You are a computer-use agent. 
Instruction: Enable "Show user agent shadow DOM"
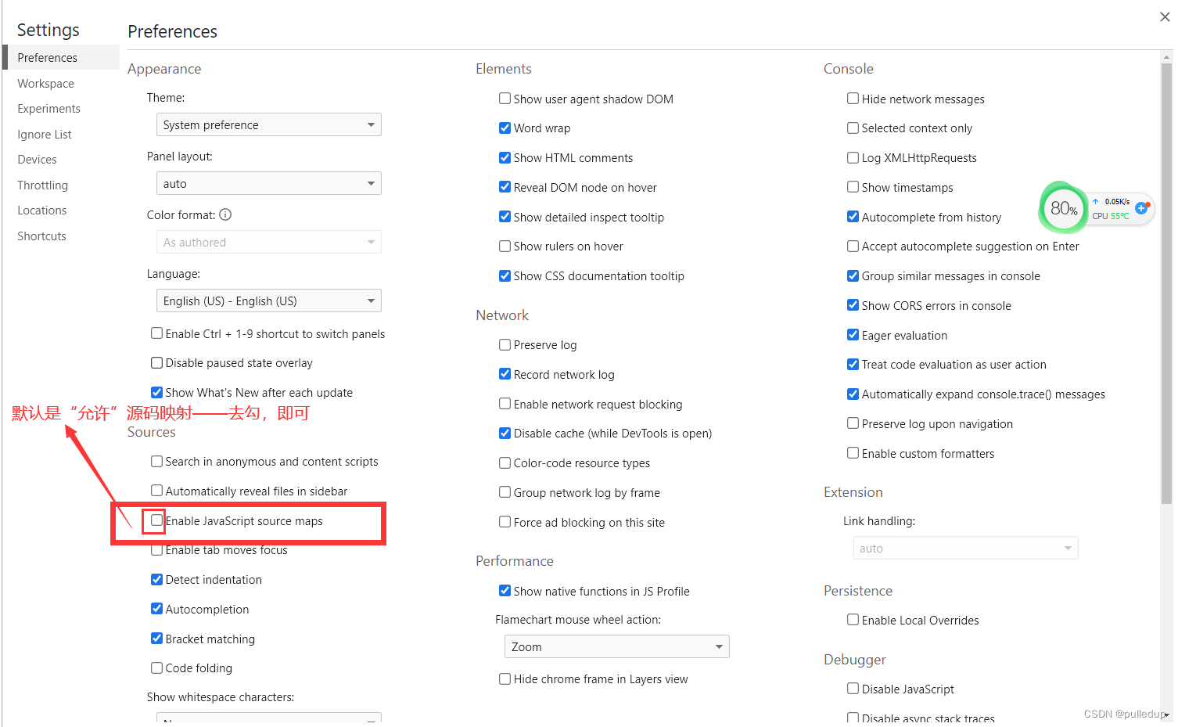(505, 99)
